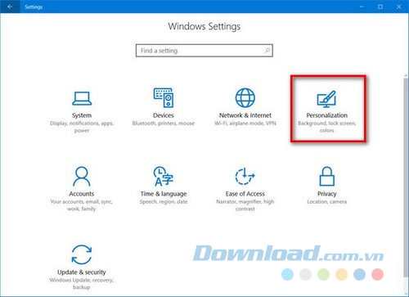Viewport: 409px width, 297px height.
Task: Focus the Find a setting search box
Action: coord(204,51)
